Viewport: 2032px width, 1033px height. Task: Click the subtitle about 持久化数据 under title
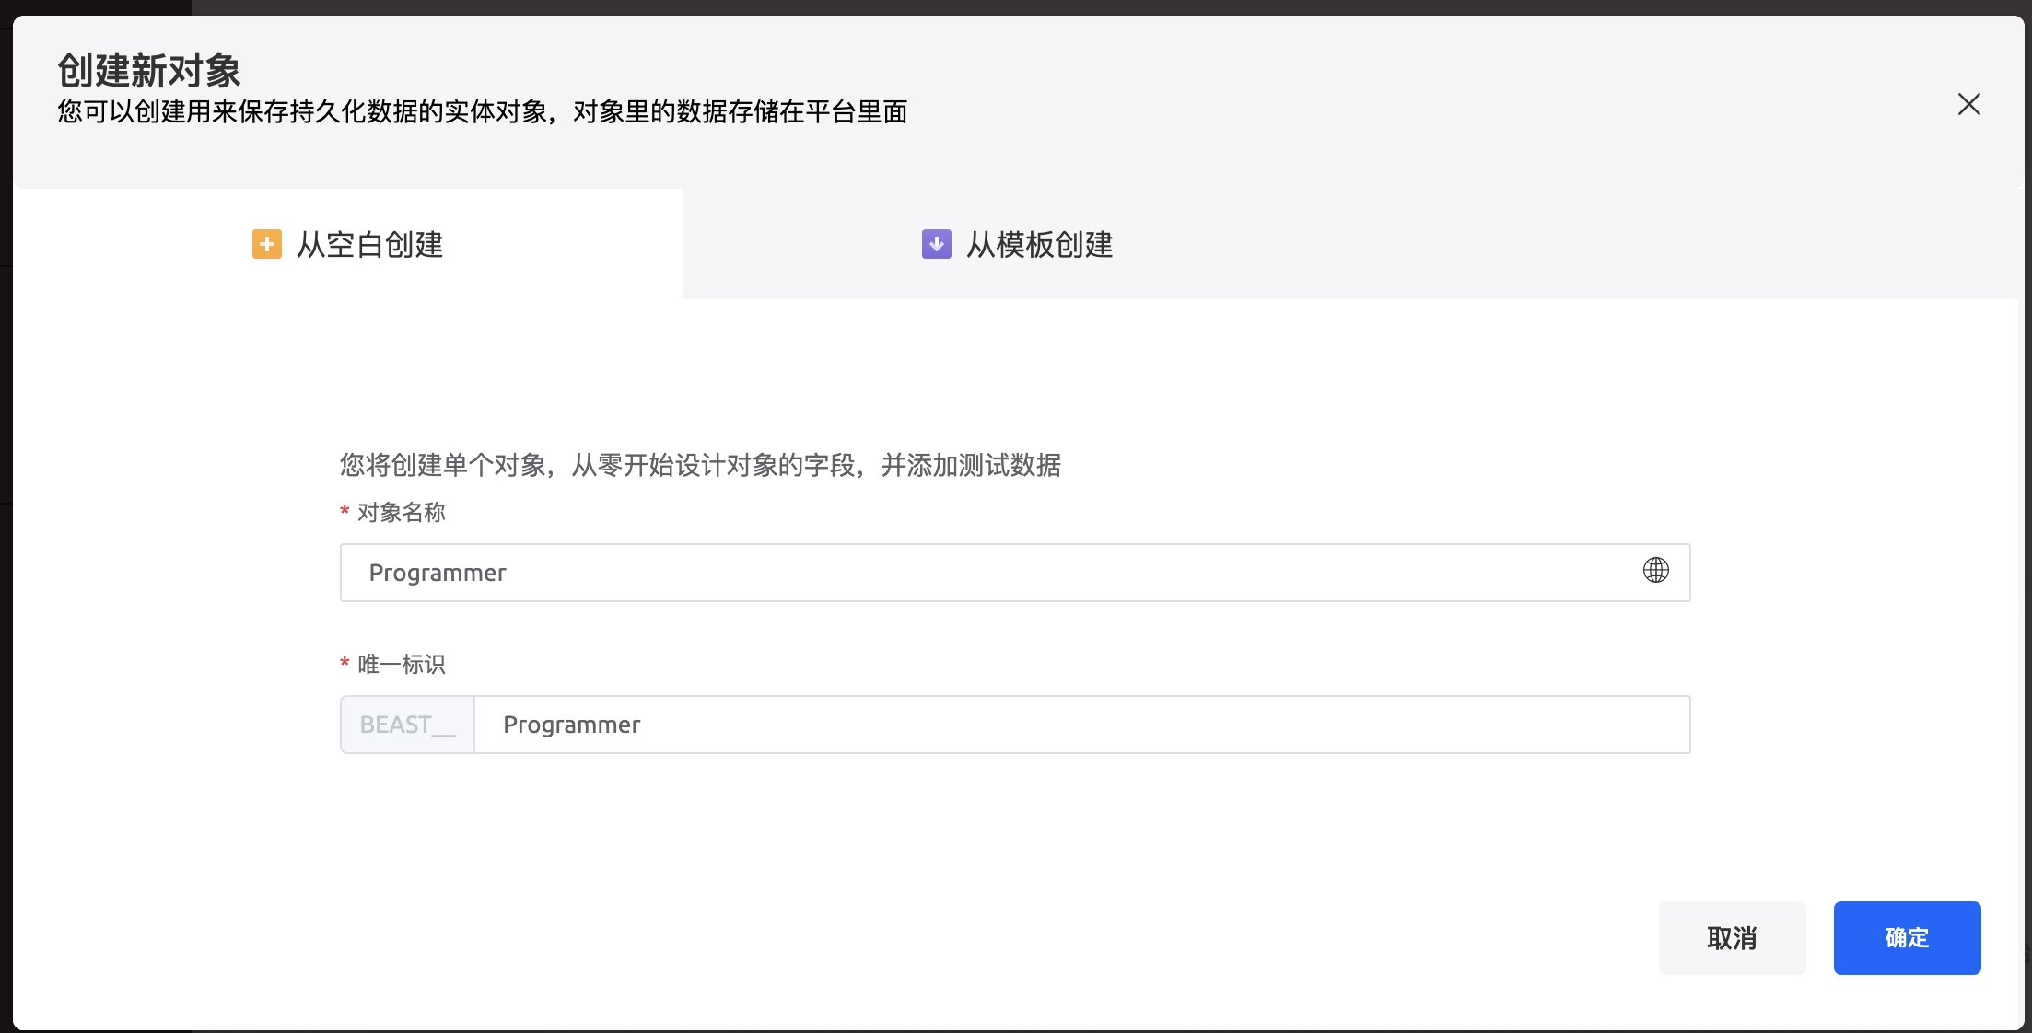[482, 112]
